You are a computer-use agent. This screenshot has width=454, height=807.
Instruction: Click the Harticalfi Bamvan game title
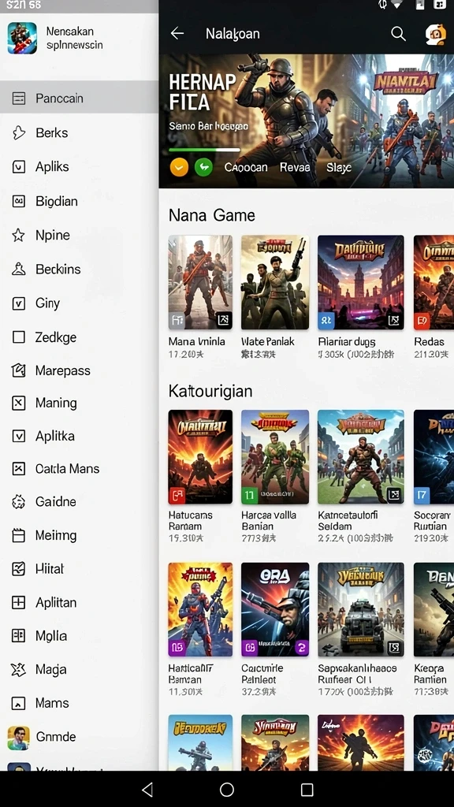coord(191,674)
